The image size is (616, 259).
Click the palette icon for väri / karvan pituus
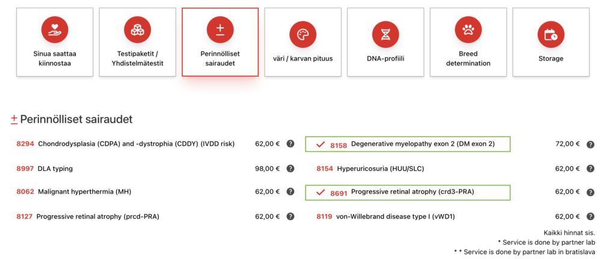pyautogui.click(x=303, y=33)
